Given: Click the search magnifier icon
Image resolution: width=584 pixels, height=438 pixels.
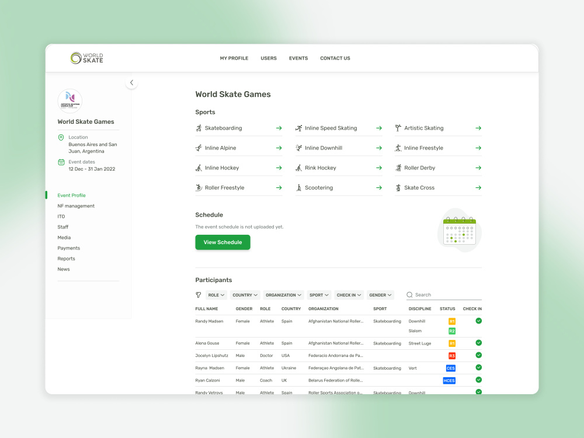Looking at the screenshot, I should (x=409, y=294).
